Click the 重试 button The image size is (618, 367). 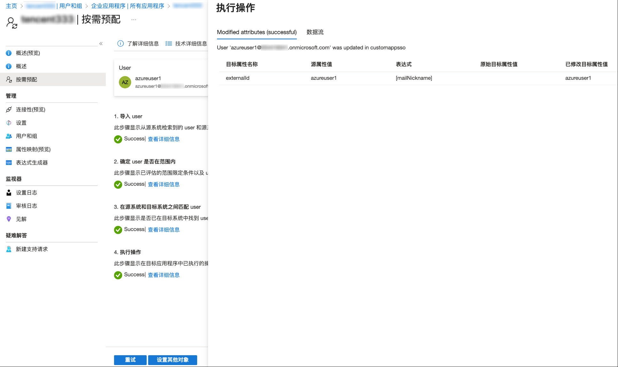130,360
